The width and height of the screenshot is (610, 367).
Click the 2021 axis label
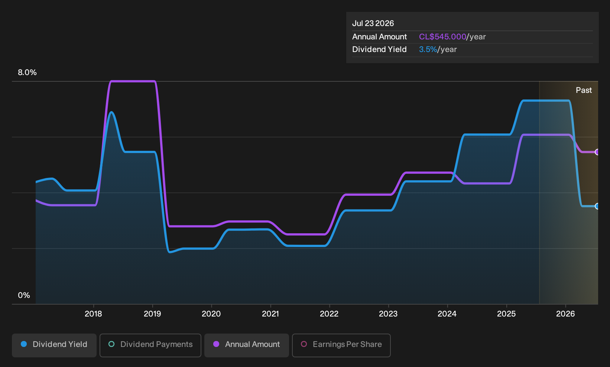[x=270, y=314]
